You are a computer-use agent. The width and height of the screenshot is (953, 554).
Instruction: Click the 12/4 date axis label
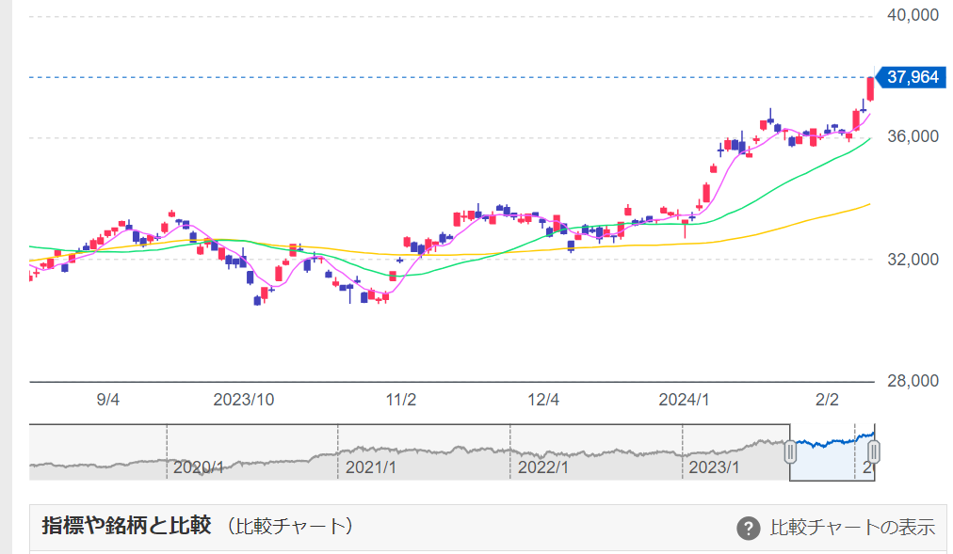point(543,400)
